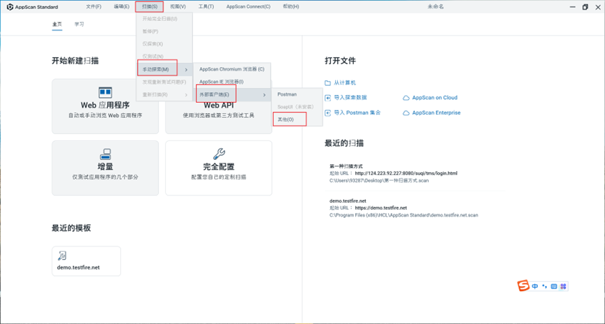
Task: Choose Postman in the submenu
Action: pyautogui.click(x=287, y=94)
